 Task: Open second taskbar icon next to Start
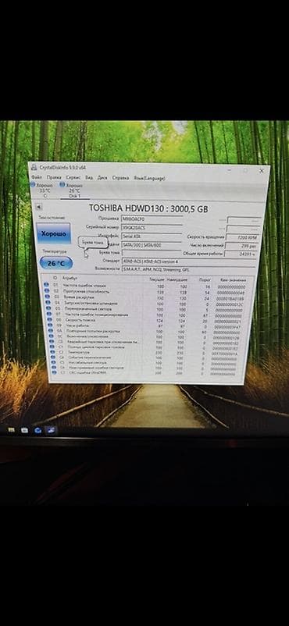[24, 430]
